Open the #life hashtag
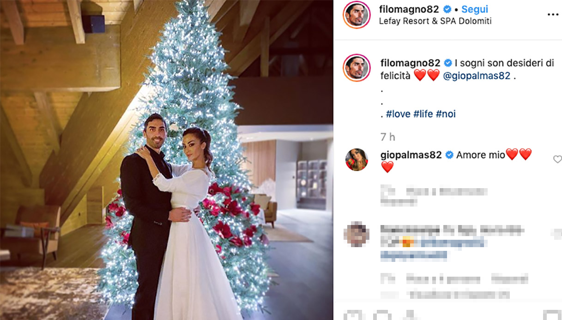 pyautogui.click(x=423, y=114)
